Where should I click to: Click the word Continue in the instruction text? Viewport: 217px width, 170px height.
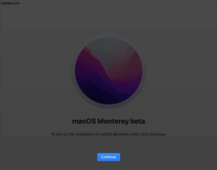(157, 134)
